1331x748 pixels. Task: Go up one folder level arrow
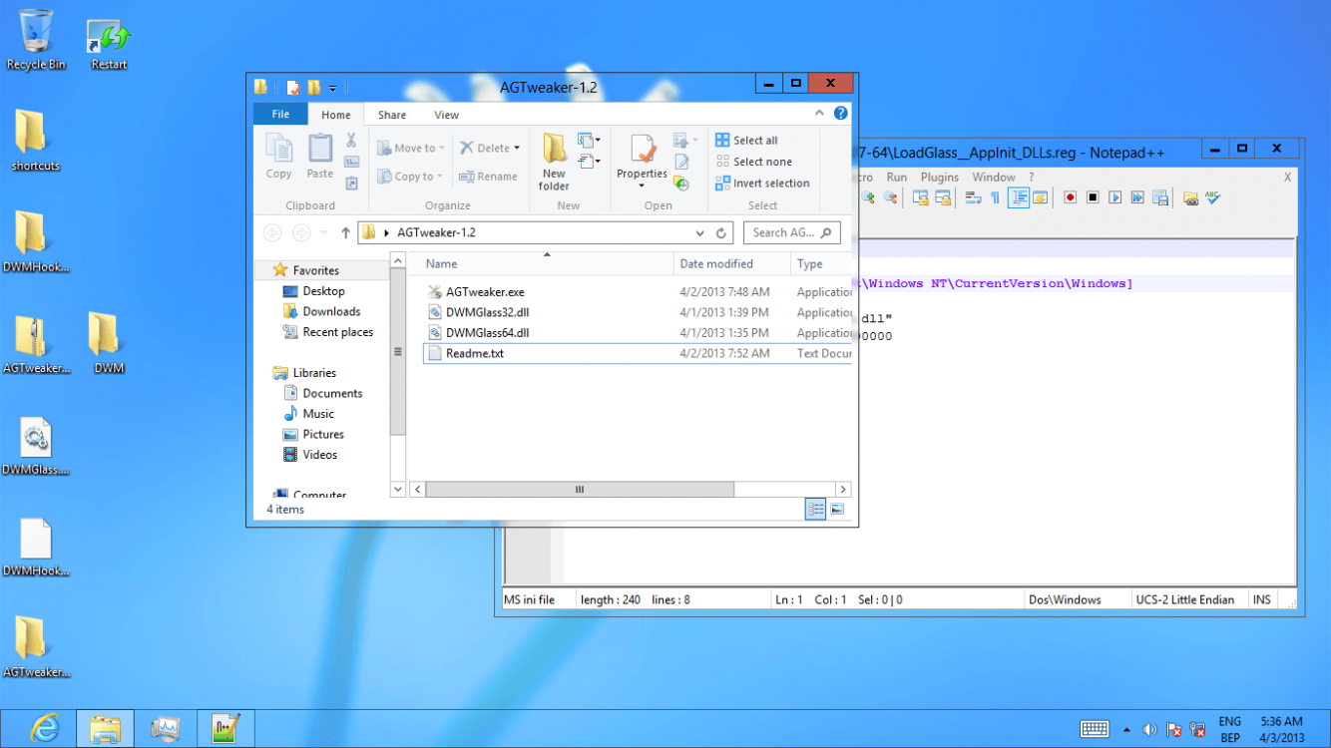[345, 233]
